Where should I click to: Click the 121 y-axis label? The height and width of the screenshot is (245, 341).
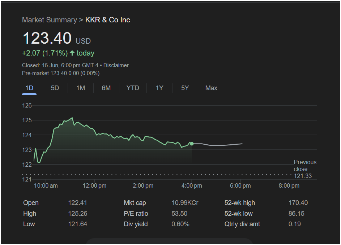[27, 179]
